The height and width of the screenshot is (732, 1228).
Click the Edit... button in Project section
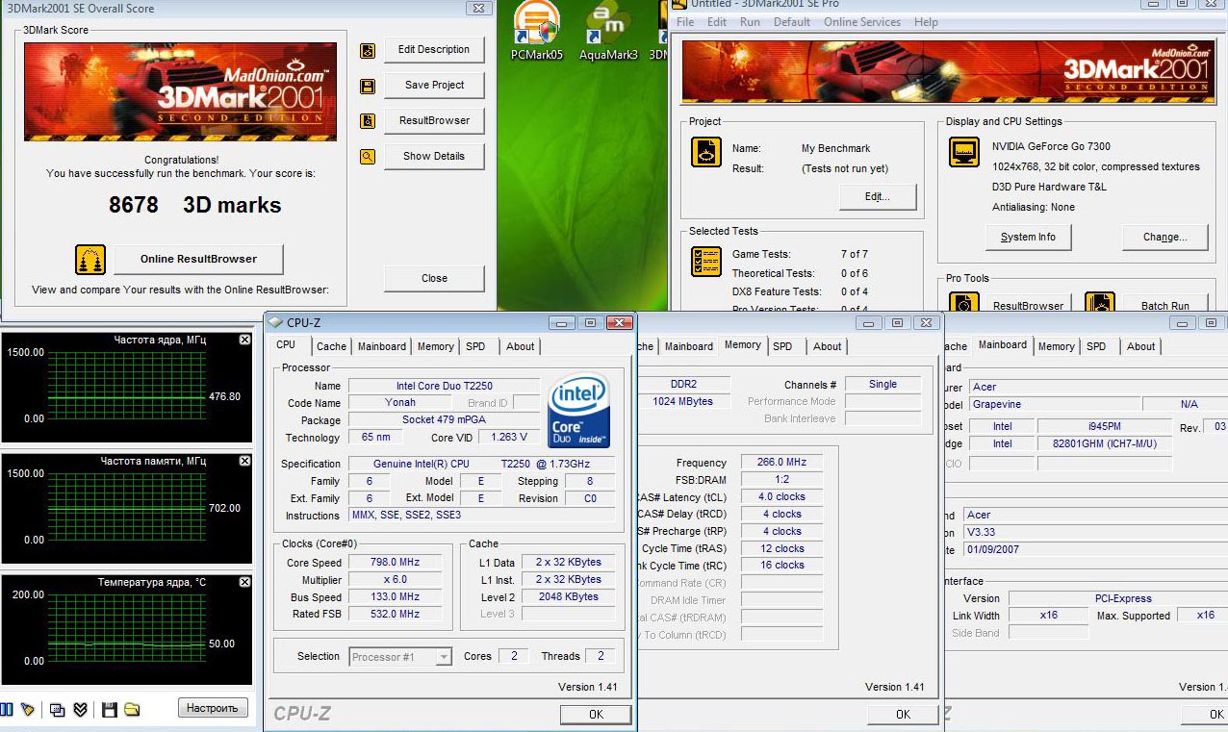click(878, 196)
